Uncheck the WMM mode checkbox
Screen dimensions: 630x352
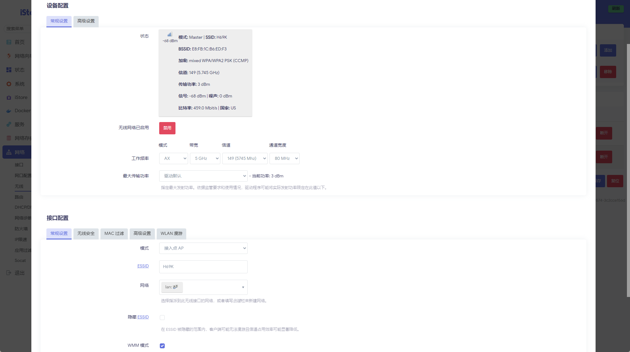click(162, 346)
